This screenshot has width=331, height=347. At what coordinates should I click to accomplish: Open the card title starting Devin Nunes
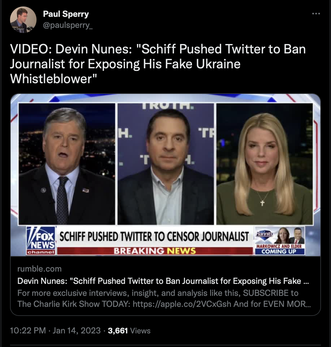163,281
